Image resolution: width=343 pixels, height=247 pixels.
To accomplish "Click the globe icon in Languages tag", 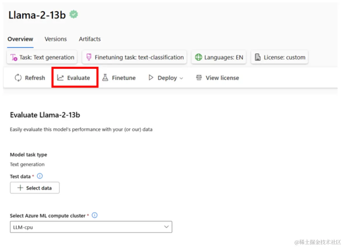I will (x=199, y=57).
